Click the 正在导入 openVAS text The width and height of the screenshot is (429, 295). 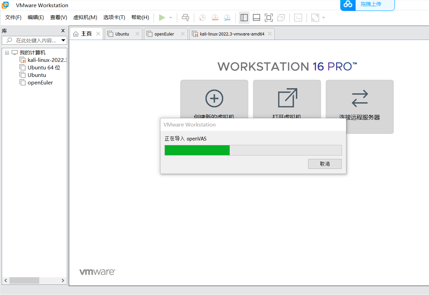pos(186,139)
